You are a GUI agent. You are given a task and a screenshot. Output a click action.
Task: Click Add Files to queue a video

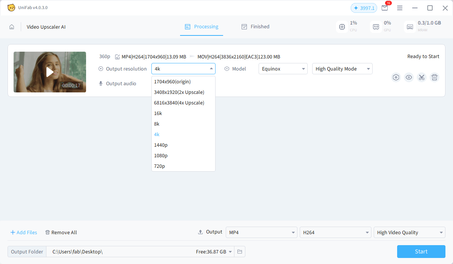[x=23, y=232]
